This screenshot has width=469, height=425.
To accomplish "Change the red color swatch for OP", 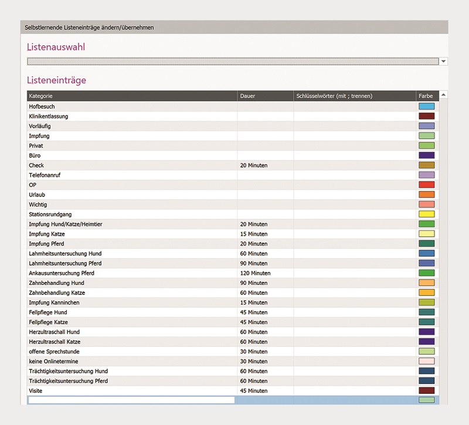I will point(426,185).
